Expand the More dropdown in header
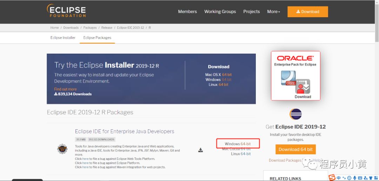This screenshot has height=181, width=379. coord(273,12)
